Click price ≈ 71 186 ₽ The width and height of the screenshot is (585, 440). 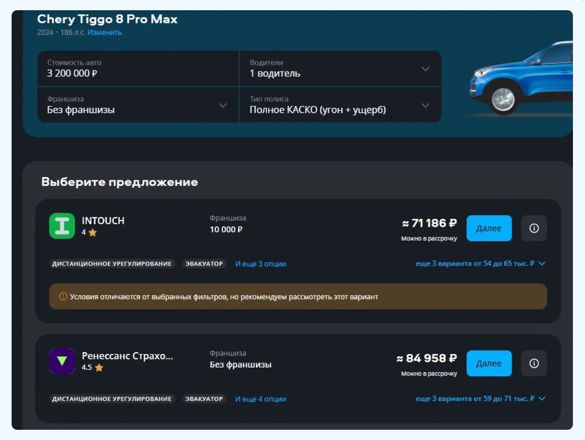pyautogui.click(x=429, y=223)
